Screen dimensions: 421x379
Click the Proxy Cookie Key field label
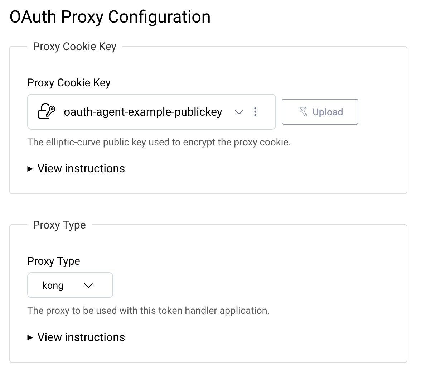point(69,83)
